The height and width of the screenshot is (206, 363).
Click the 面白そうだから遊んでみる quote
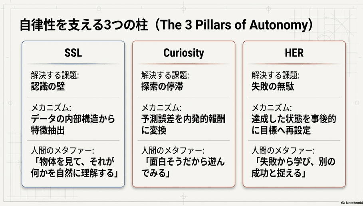click(x=183, y=167)
